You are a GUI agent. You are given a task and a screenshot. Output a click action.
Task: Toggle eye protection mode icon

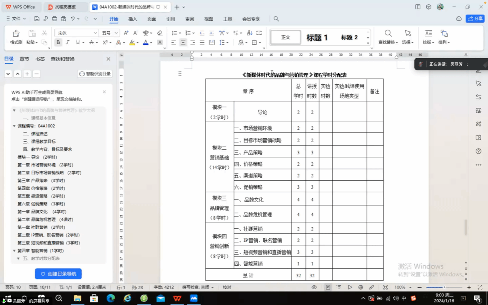(x=314, y=287)
